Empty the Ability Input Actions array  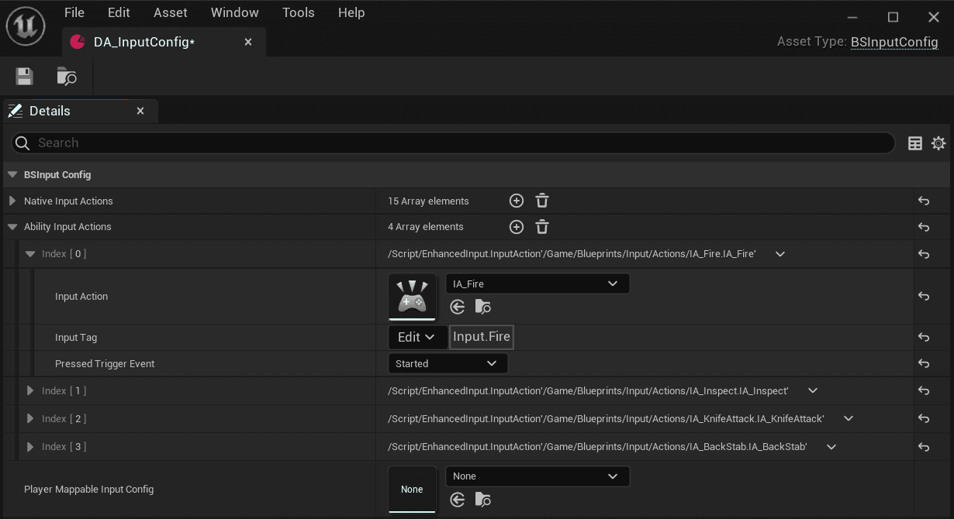542,227
